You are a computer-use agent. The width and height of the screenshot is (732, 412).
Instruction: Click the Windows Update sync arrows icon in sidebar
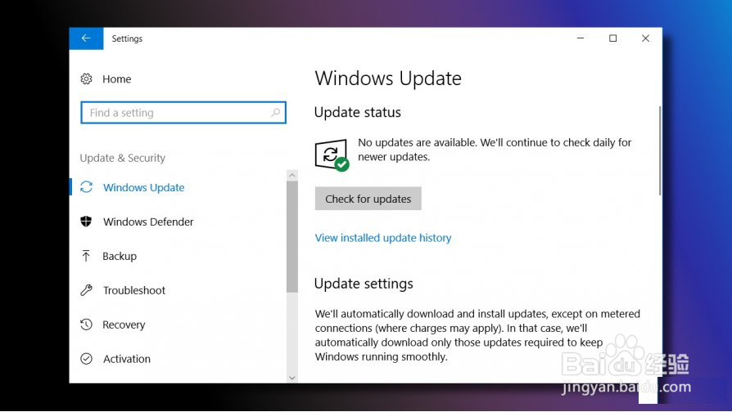[86, 187]
